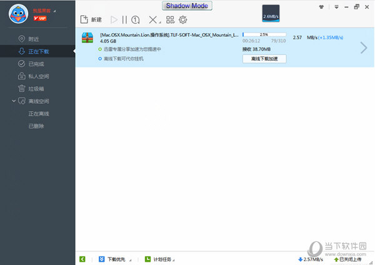This screenshot has width=375, height=265.
Task: Click the 00:26:12 remaining time value
Action: 251,41
